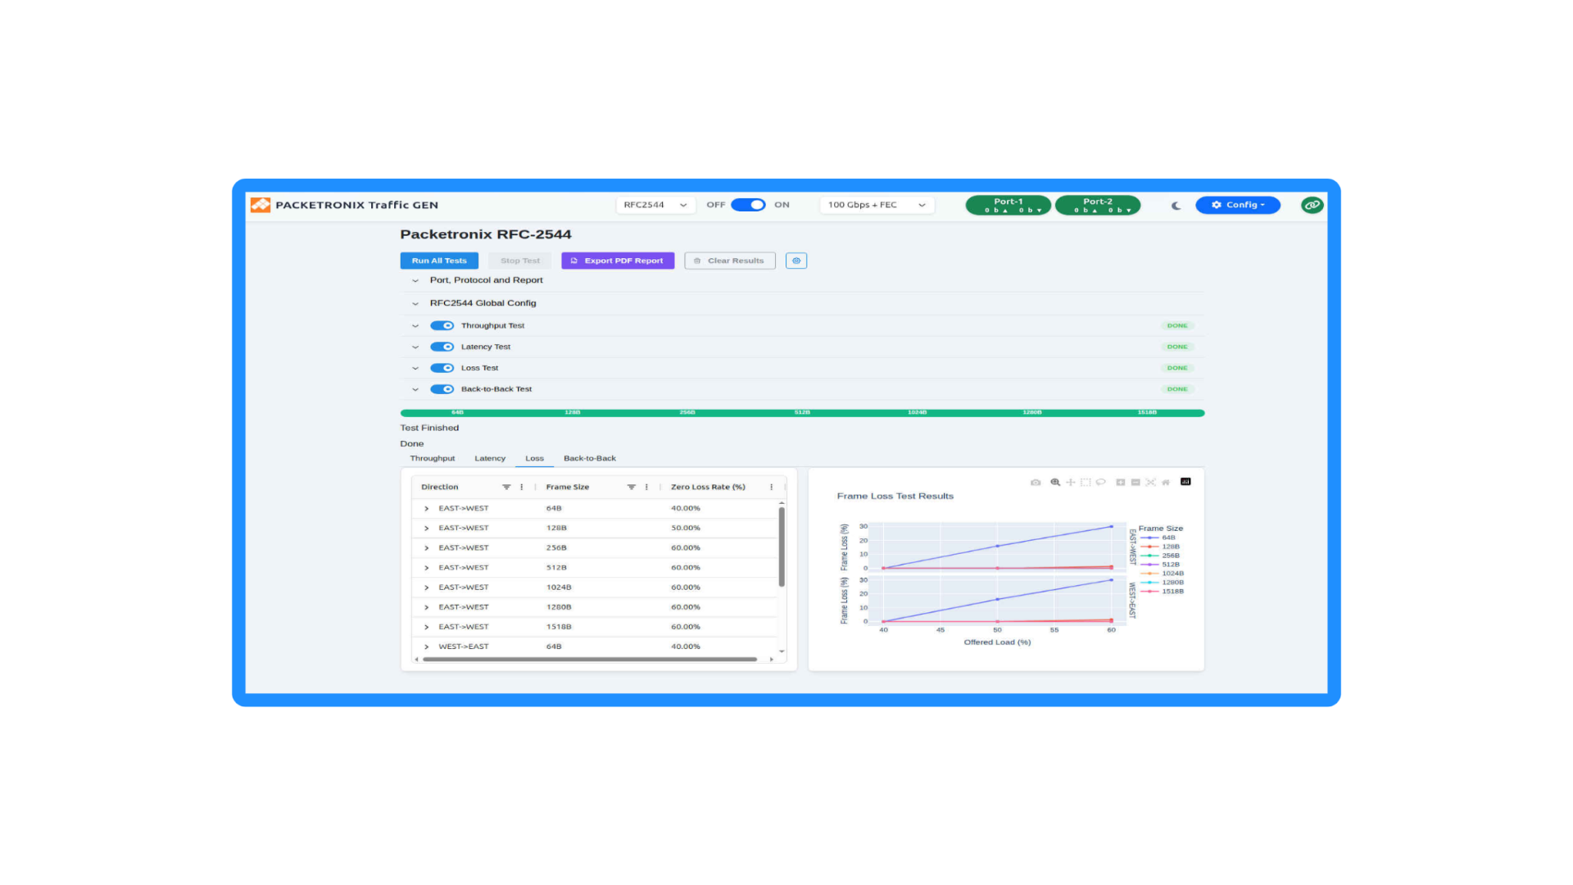Viewport: 1573px width, 885px height.
Task: Toggle 64B trace in chart legend
Action: click(1158, 538)
